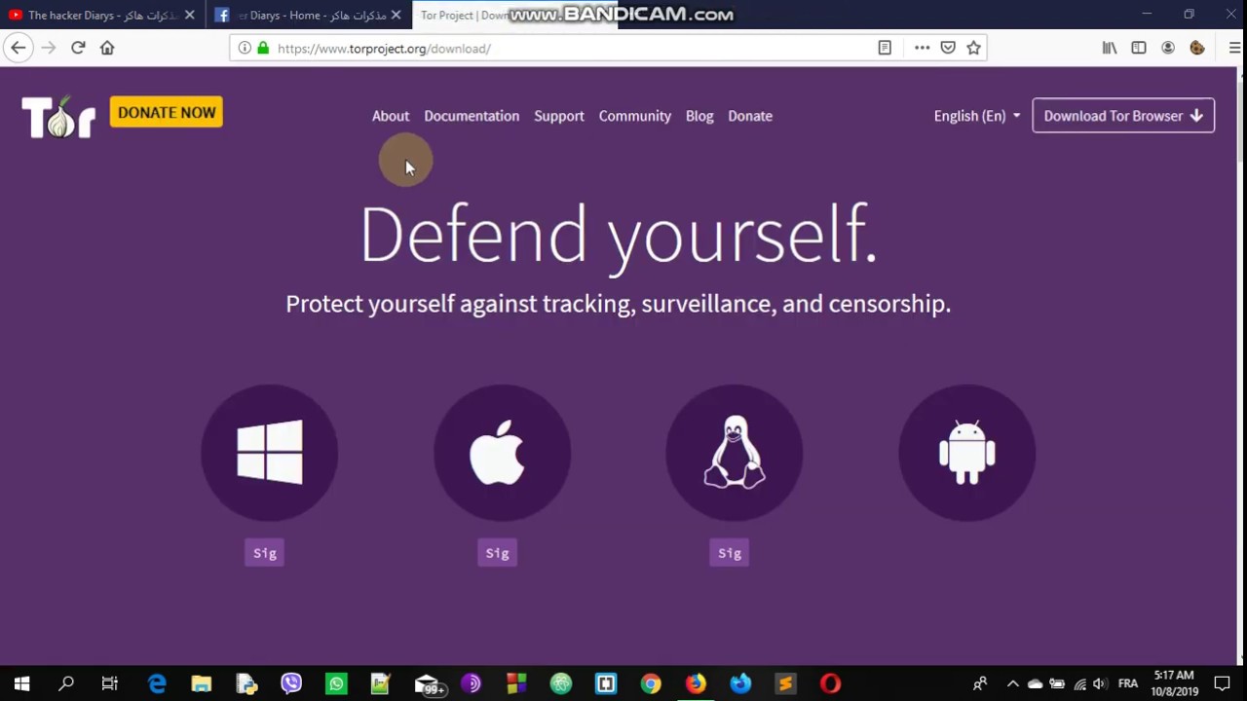Screen dimensions: 1247x701
Task: Click the yellow DONATE NOW button
Action: click(x=167, y=112)
